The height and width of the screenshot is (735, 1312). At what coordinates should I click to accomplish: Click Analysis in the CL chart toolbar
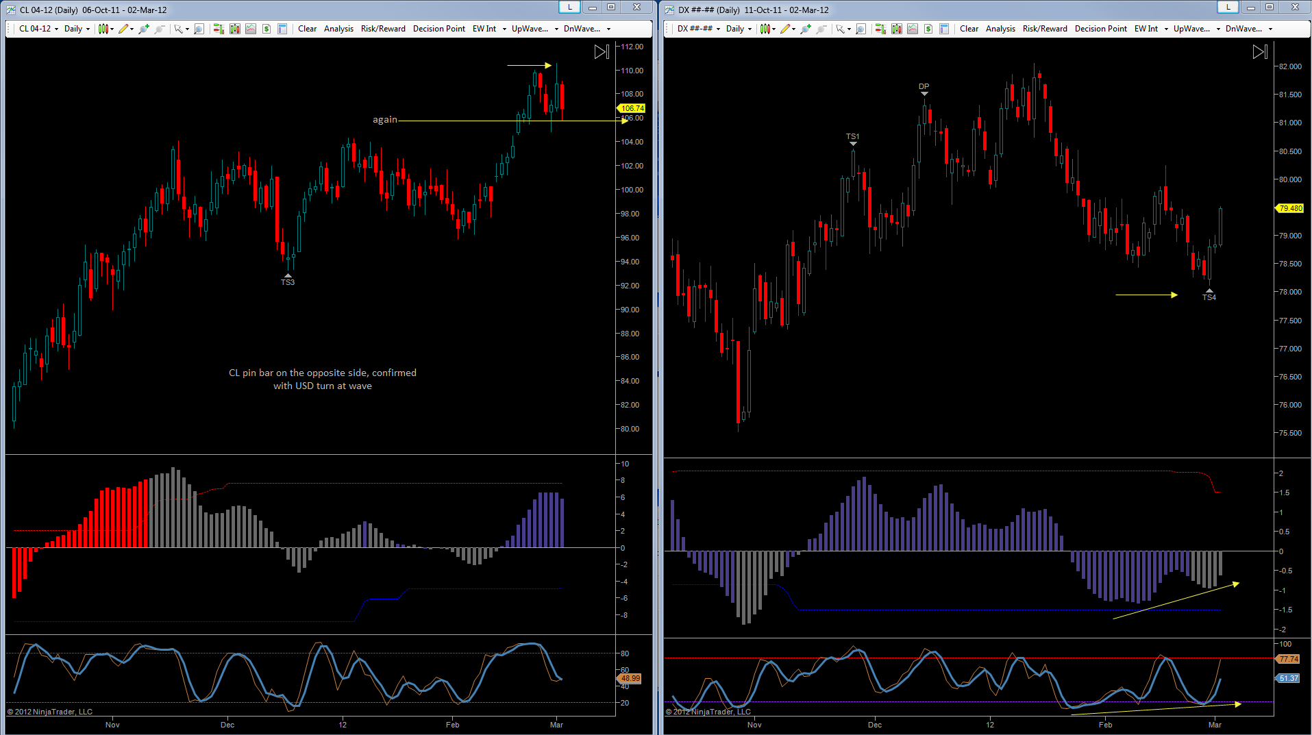tap(338, 29)
